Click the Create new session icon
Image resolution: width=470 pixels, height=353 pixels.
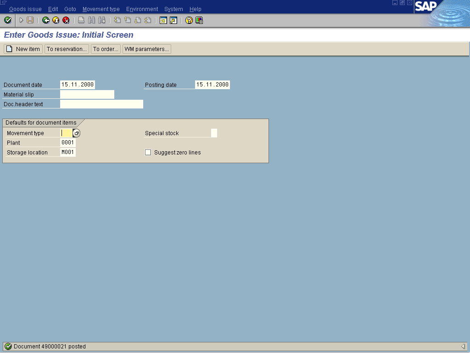163,20
